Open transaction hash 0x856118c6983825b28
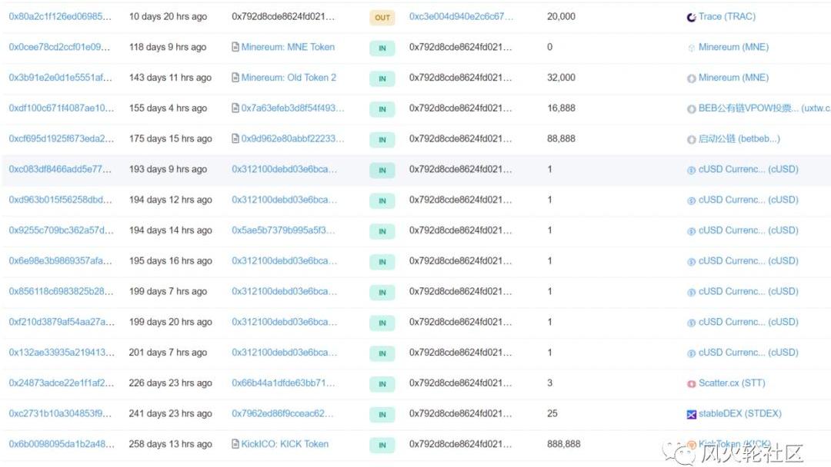This screenshot has height=467, width=831. click(x=61, y=291)
